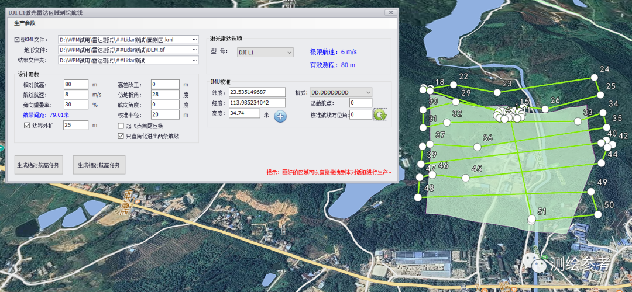
Task: Click the 校准航线方位角 input field
Action: pyautogui.click(x=360, y=114)
